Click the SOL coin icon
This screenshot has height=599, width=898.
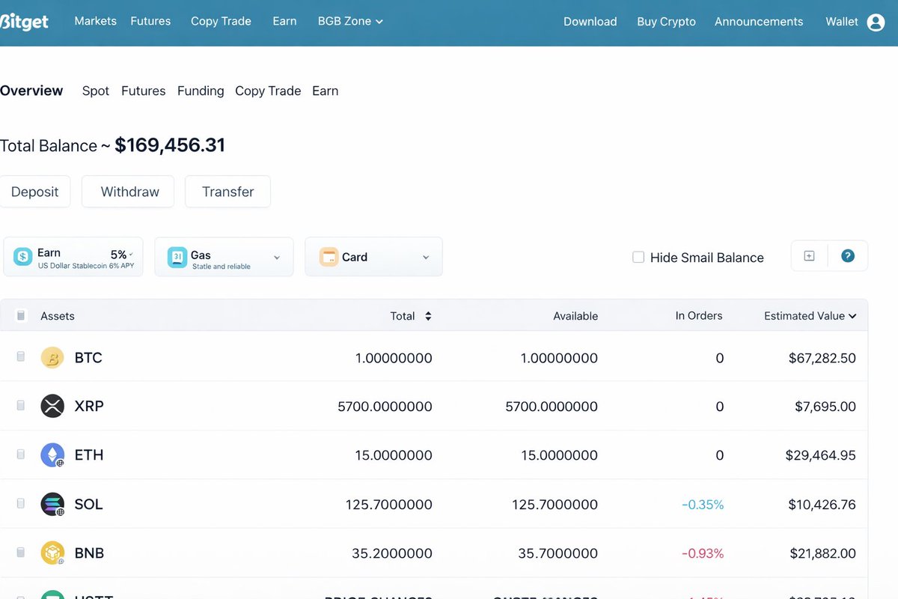coord(52,504)
